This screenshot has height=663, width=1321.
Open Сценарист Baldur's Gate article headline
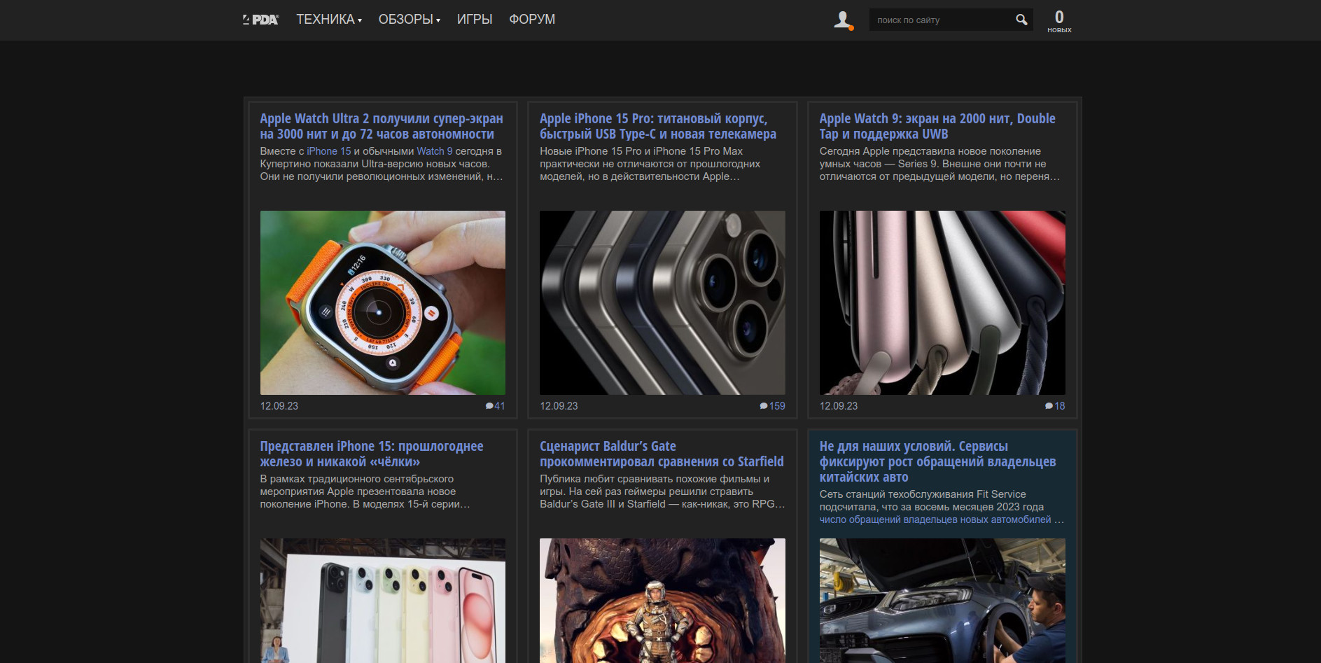(662, 454)
